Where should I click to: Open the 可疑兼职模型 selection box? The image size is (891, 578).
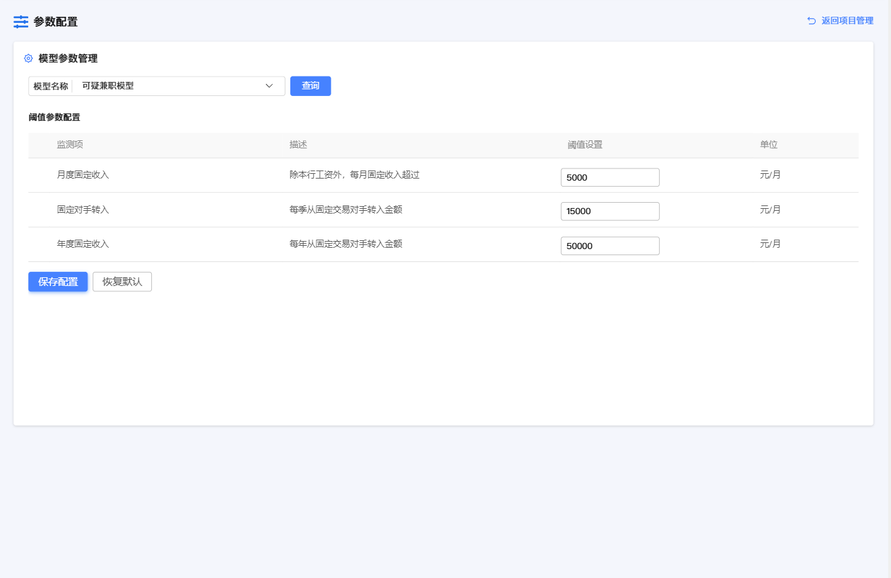168,86
